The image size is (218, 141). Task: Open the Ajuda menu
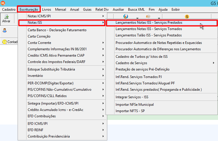click(x=163, y=10)
